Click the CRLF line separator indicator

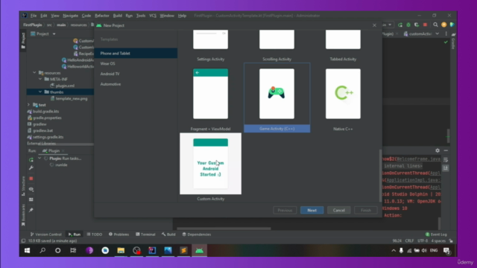click(409, 240)
